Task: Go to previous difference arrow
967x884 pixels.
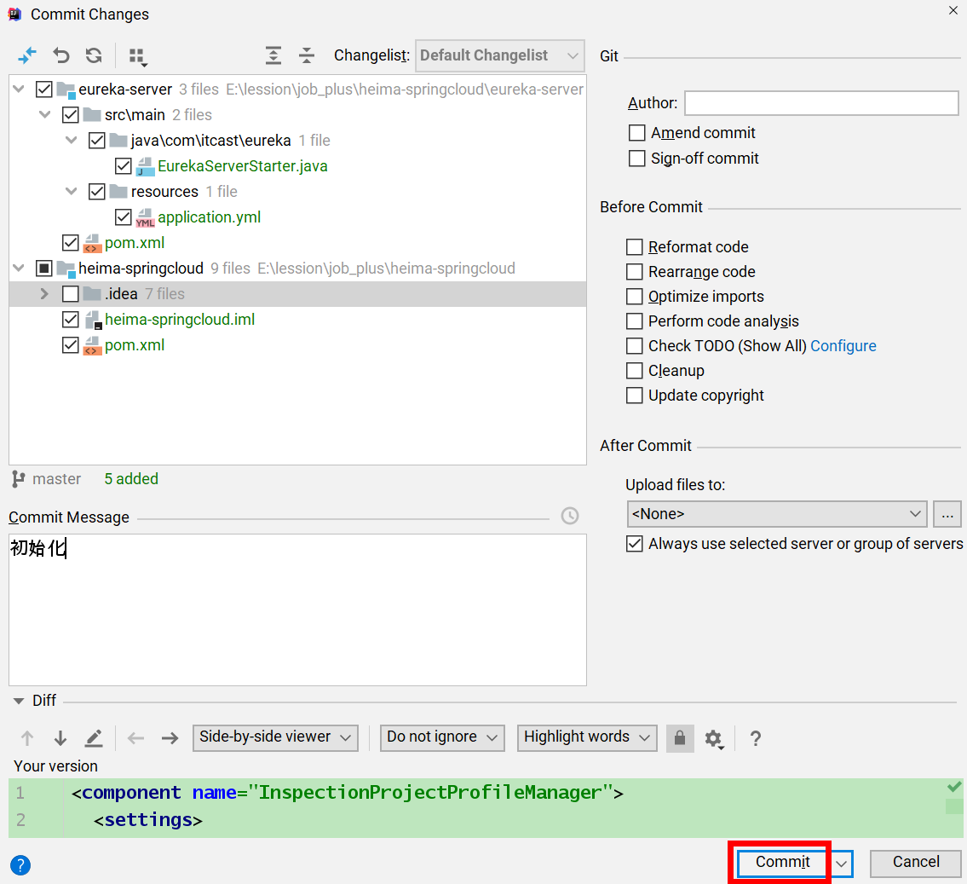Action: point(27,737)
